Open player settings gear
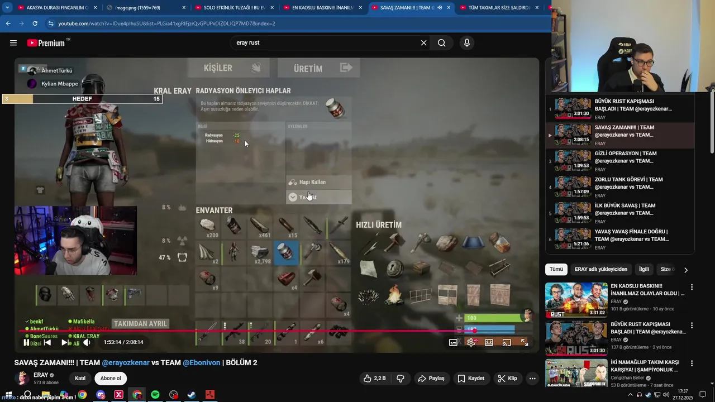The width and height of the screenshot is (715, 402). coord(471,342)
